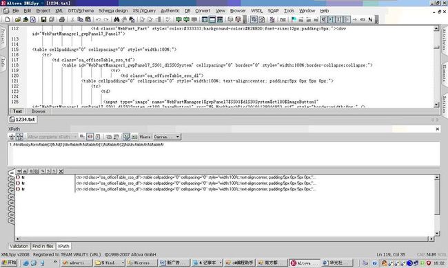Toggle the second XPath icon left of Allow complete XPath
448x268 pixels.
coord(19,137)
